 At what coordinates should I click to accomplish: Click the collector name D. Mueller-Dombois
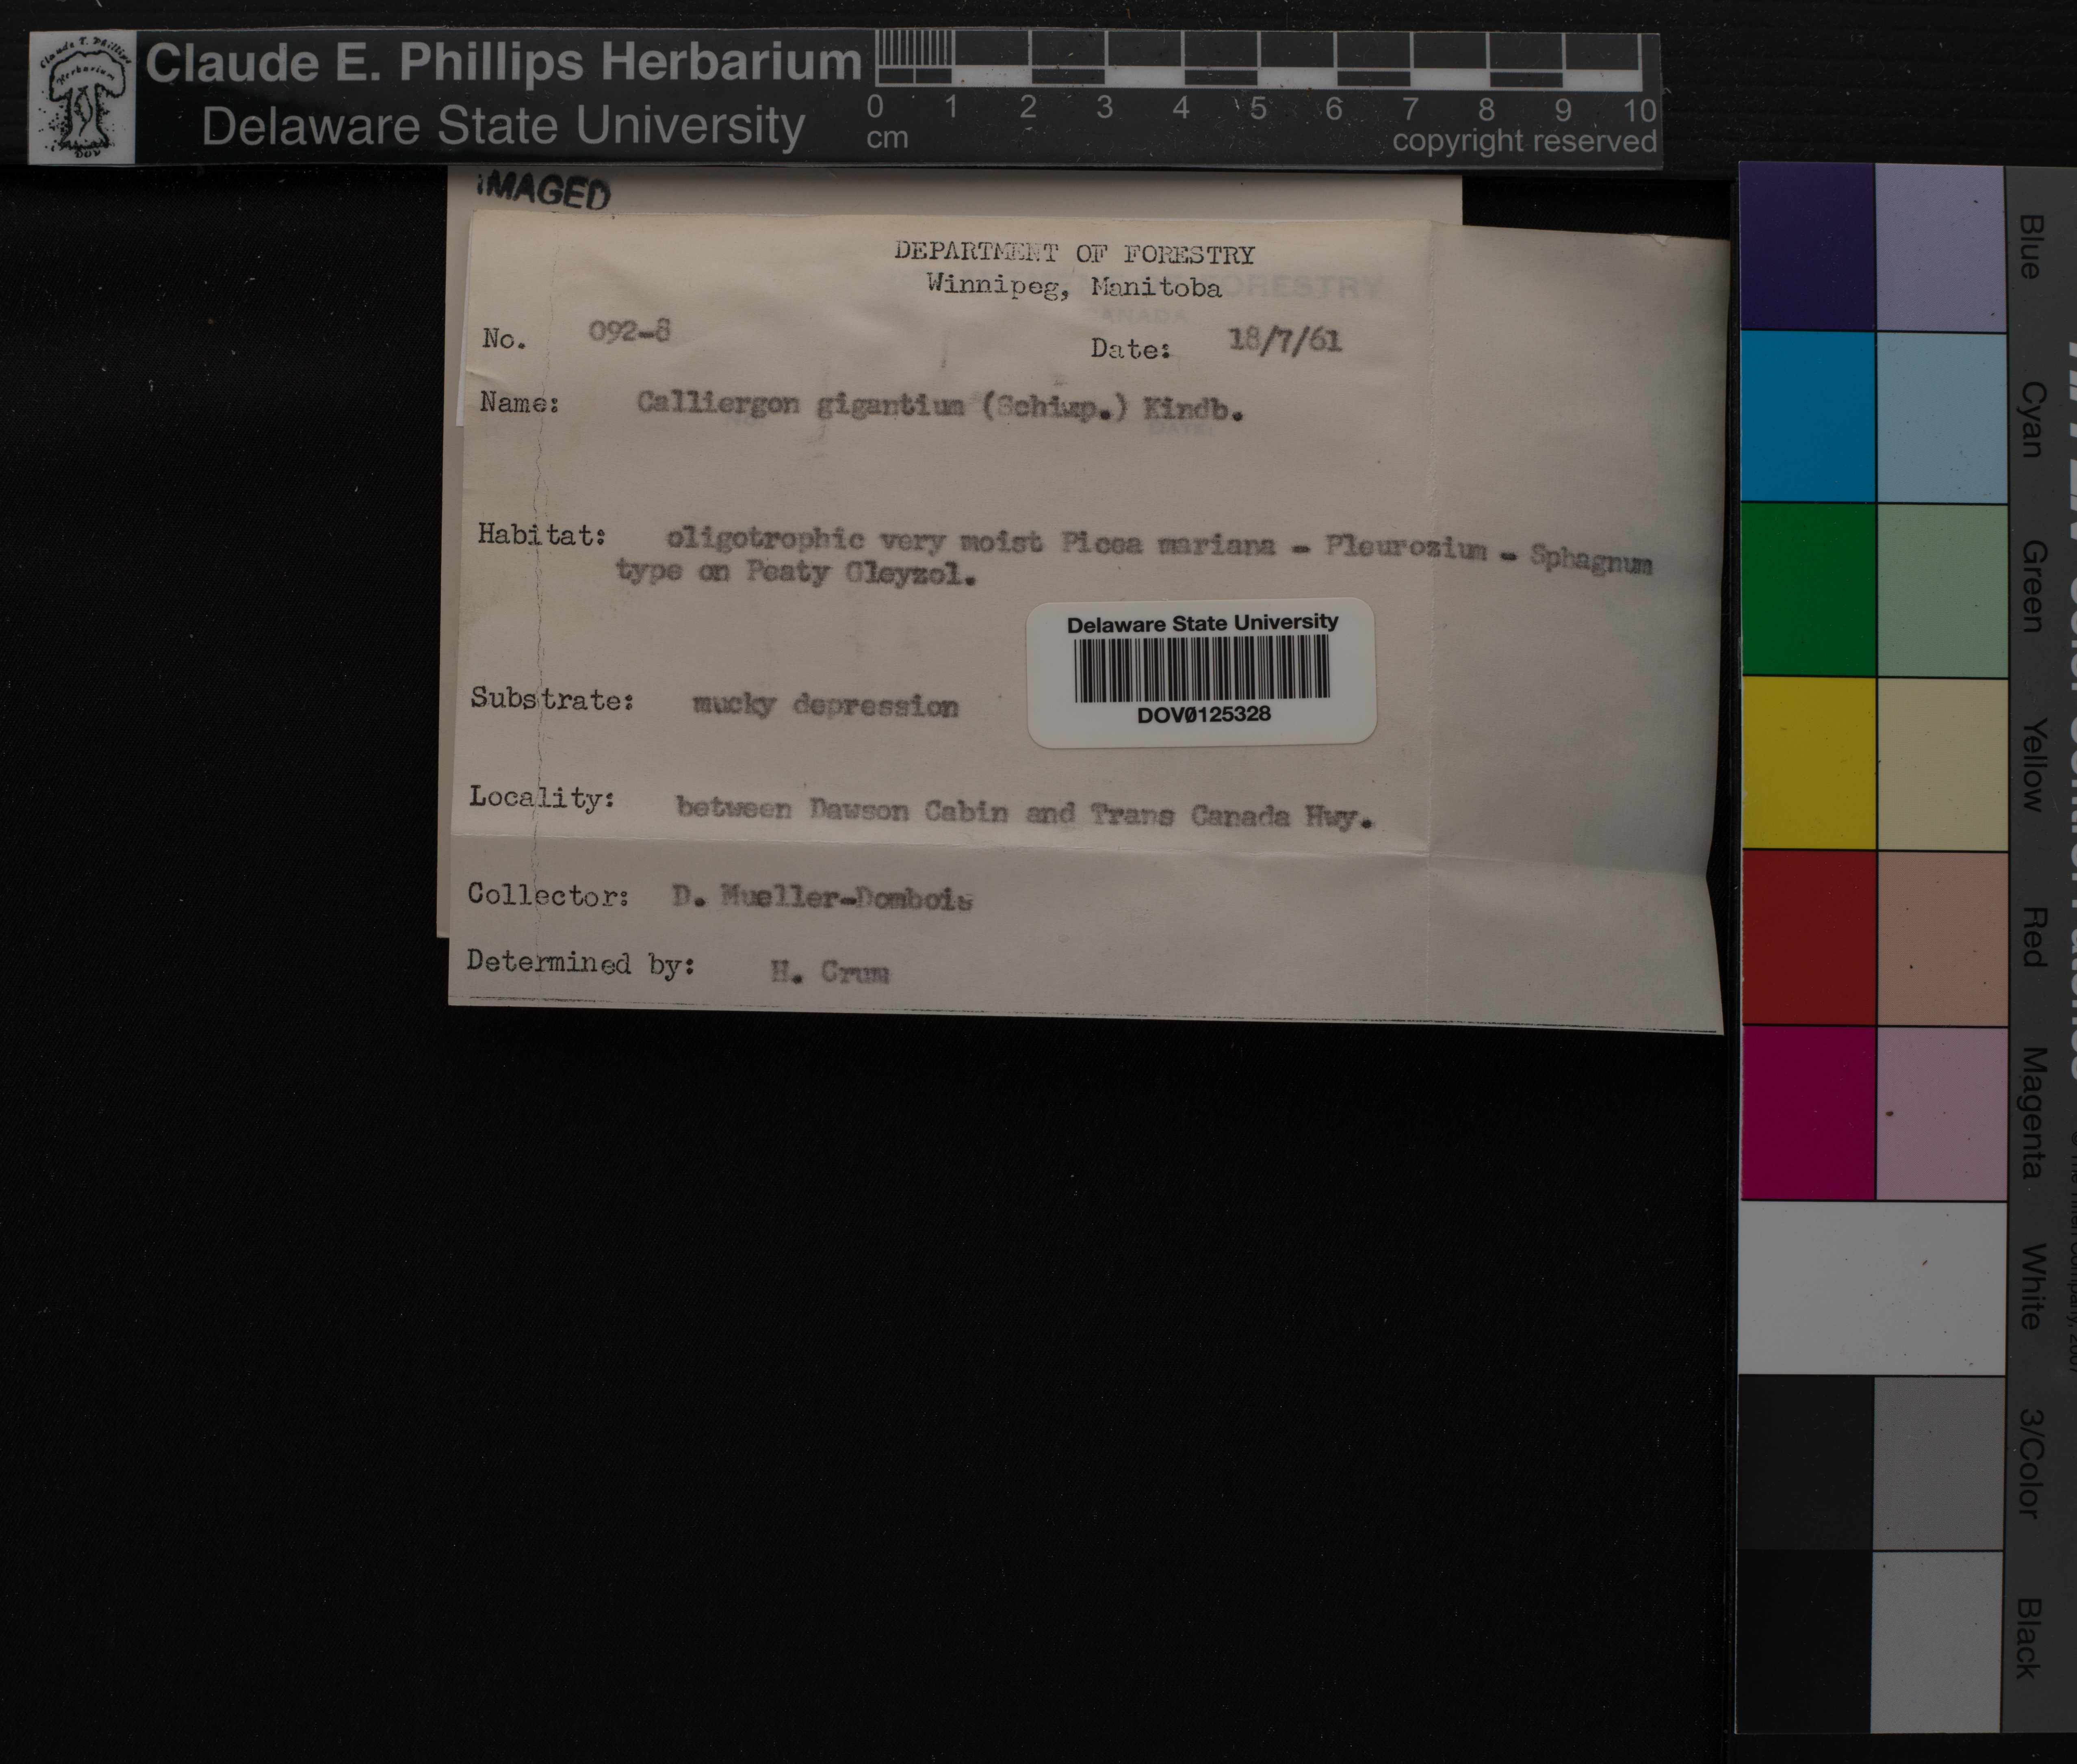point(822,898)
